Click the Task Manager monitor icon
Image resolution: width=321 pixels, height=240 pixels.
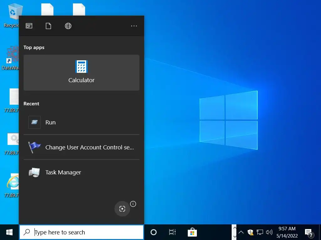tap(34, 172)
